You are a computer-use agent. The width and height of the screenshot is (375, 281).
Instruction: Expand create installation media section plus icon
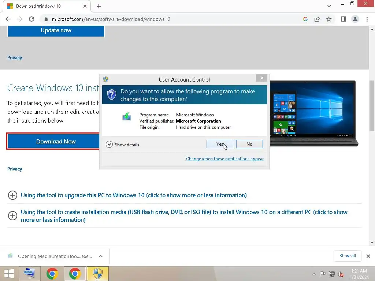(12, 216)
